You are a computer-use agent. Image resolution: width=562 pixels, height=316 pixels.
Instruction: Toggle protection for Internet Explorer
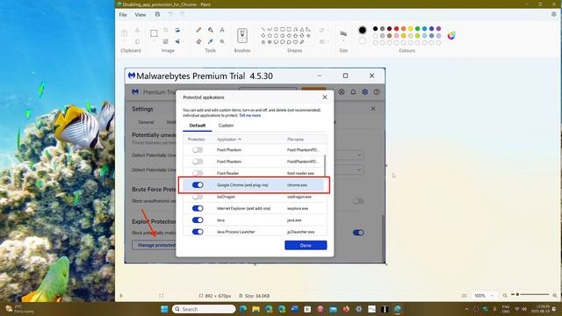click(198, 208)
